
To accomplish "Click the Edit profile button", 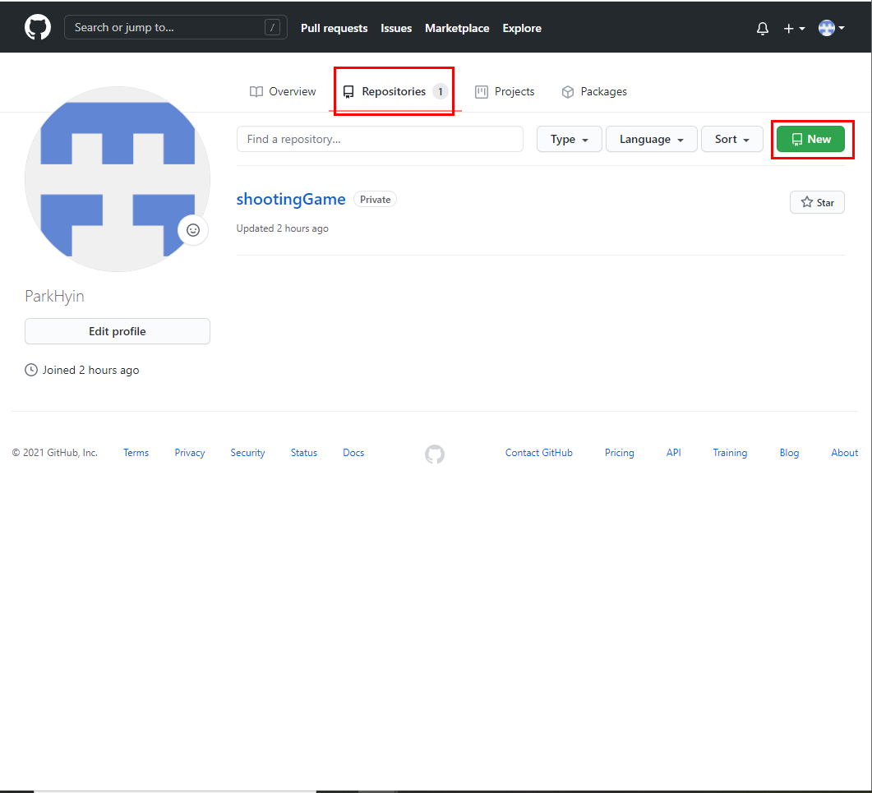I will tap(118, 331).
